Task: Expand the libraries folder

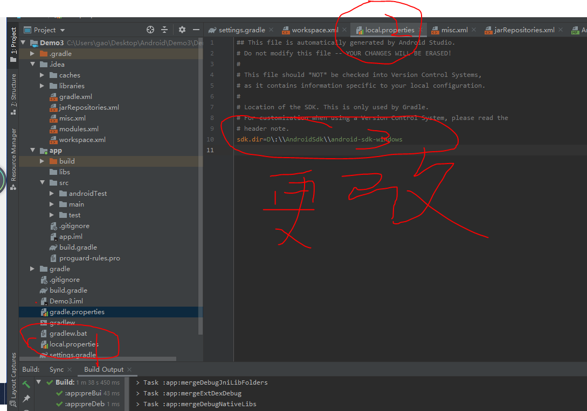Action: pyautogui.click(x=42, y=86)
